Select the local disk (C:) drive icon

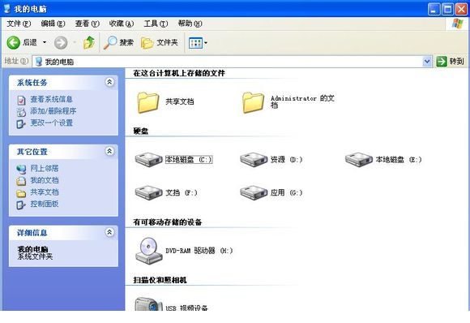point(148,159)
